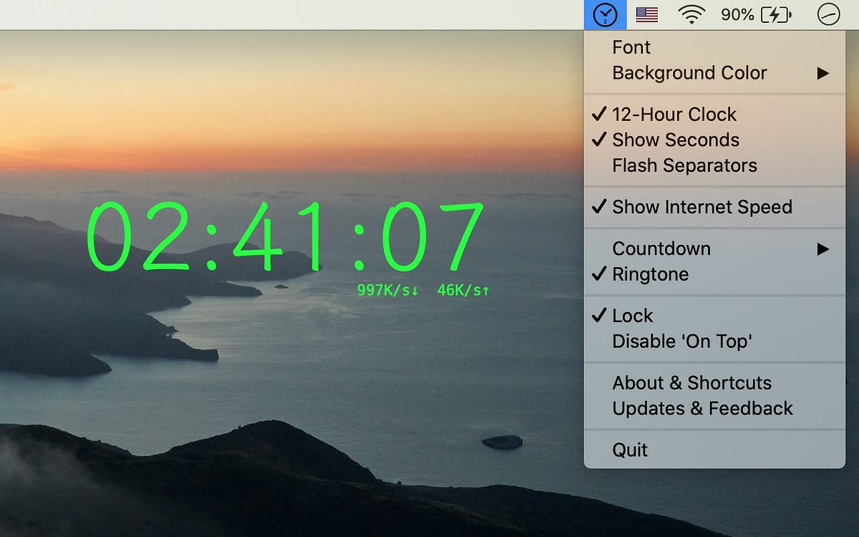Expand the Background Color submenu
859x537 pixels.
tap(689, 72)
